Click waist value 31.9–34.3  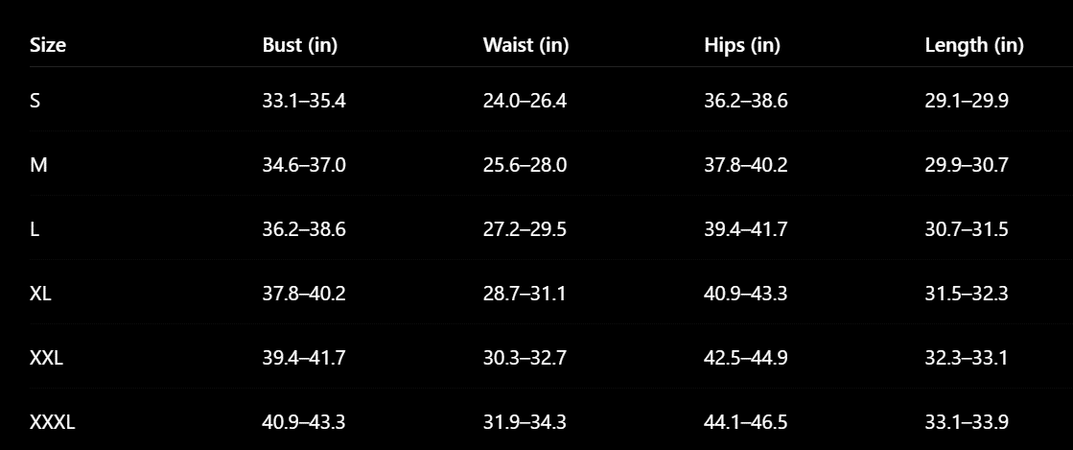tap(525, 422)
